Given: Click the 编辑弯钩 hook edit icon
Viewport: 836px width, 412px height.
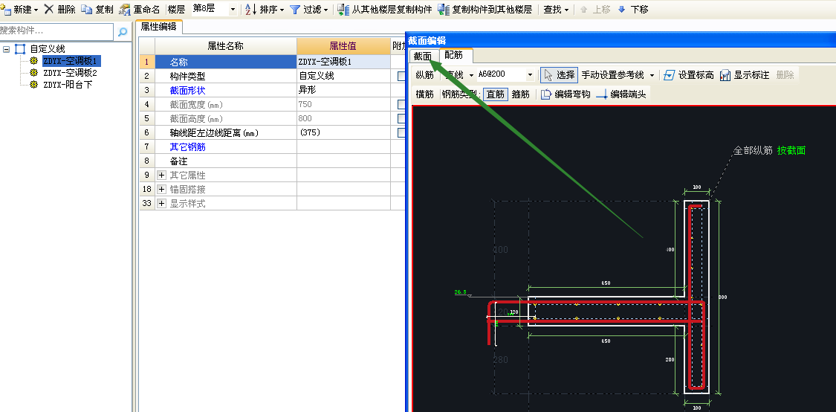Looking at the screenshot, I should [x=546, y=94].
